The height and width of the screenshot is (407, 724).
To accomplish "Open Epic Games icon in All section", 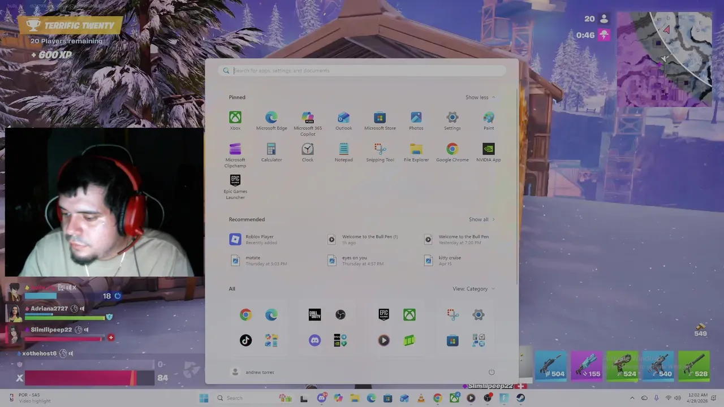I will (383, 314).
